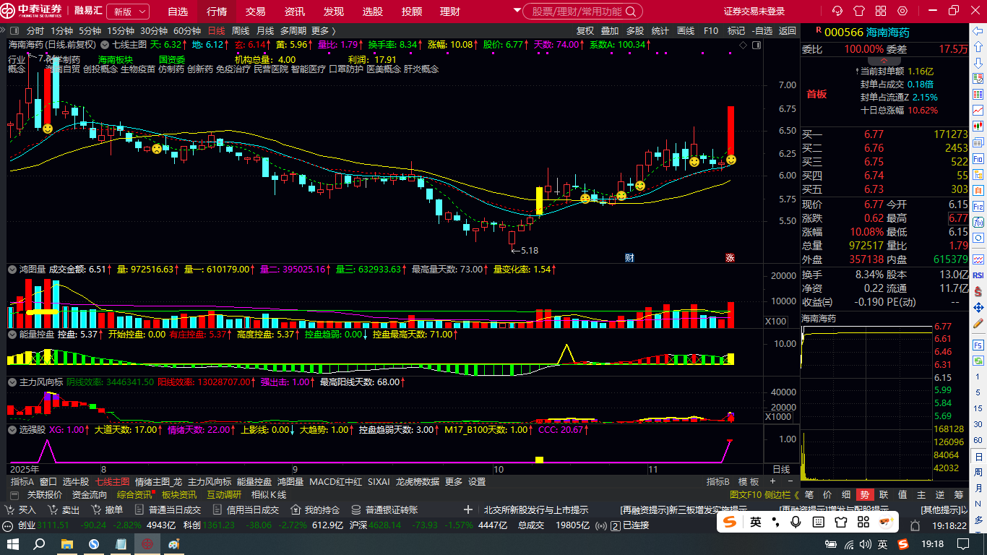The height and width of the screenshot is (555, 987).
Task: Select the 势 mini-chart tab
Action: click(x=865, y=495)
